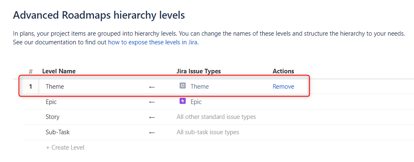Click the Level Name column header
This screenshot has width=414, height=162.
59,71
